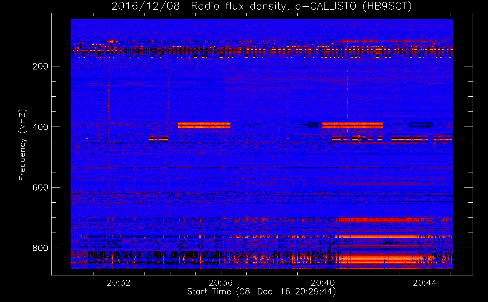
Task: Click the 400 frequency tick label
Action: pos(40,127)
